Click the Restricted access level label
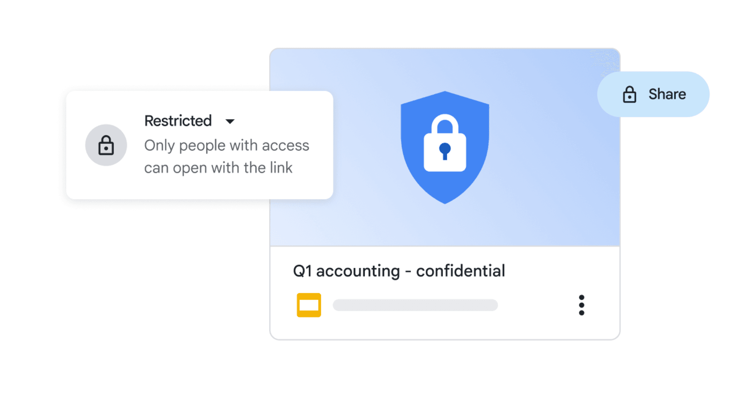Screen dimensions: 739x415 [x=178, y=121]
